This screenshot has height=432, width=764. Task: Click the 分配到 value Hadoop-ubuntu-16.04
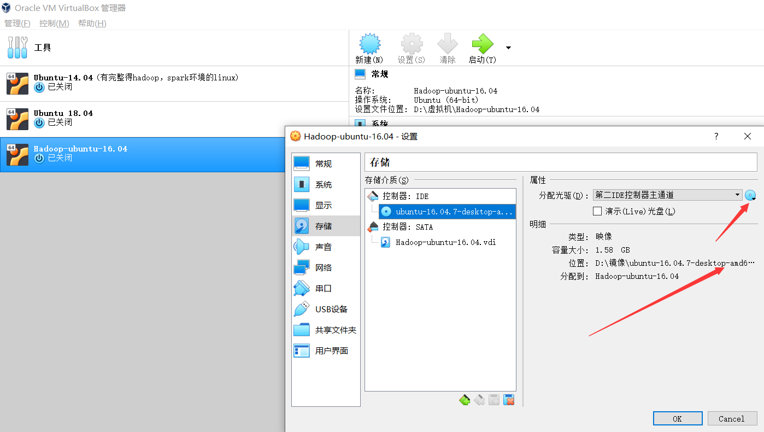point(637,276)
